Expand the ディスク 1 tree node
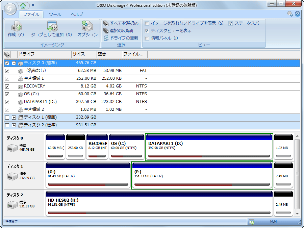Image resolution: width=304 pixels, height=228 pixels. 14,117
